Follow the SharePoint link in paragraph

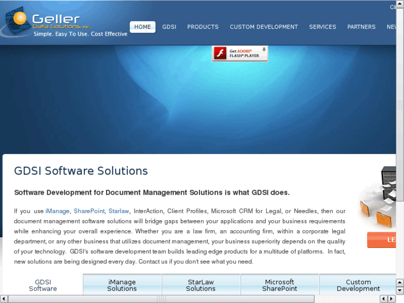(89, 211)
